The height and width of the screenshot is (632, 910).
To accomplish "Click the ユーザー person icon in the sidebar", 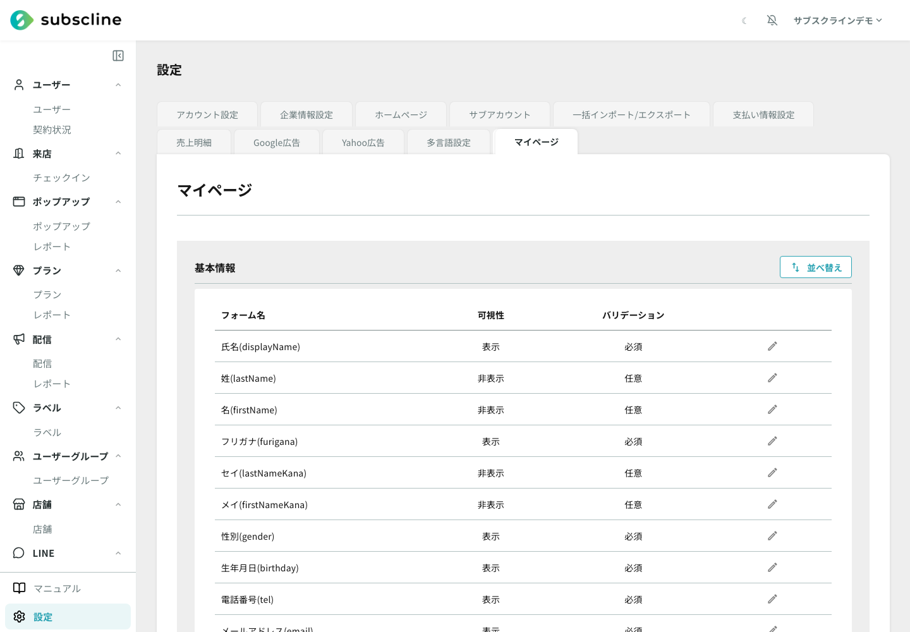I will [19, 85].
